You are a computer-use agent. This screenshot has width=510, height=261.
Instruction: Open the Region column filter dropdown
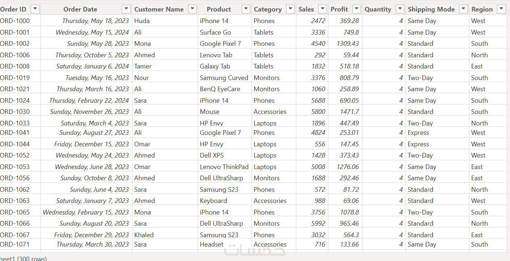point(501,9)
